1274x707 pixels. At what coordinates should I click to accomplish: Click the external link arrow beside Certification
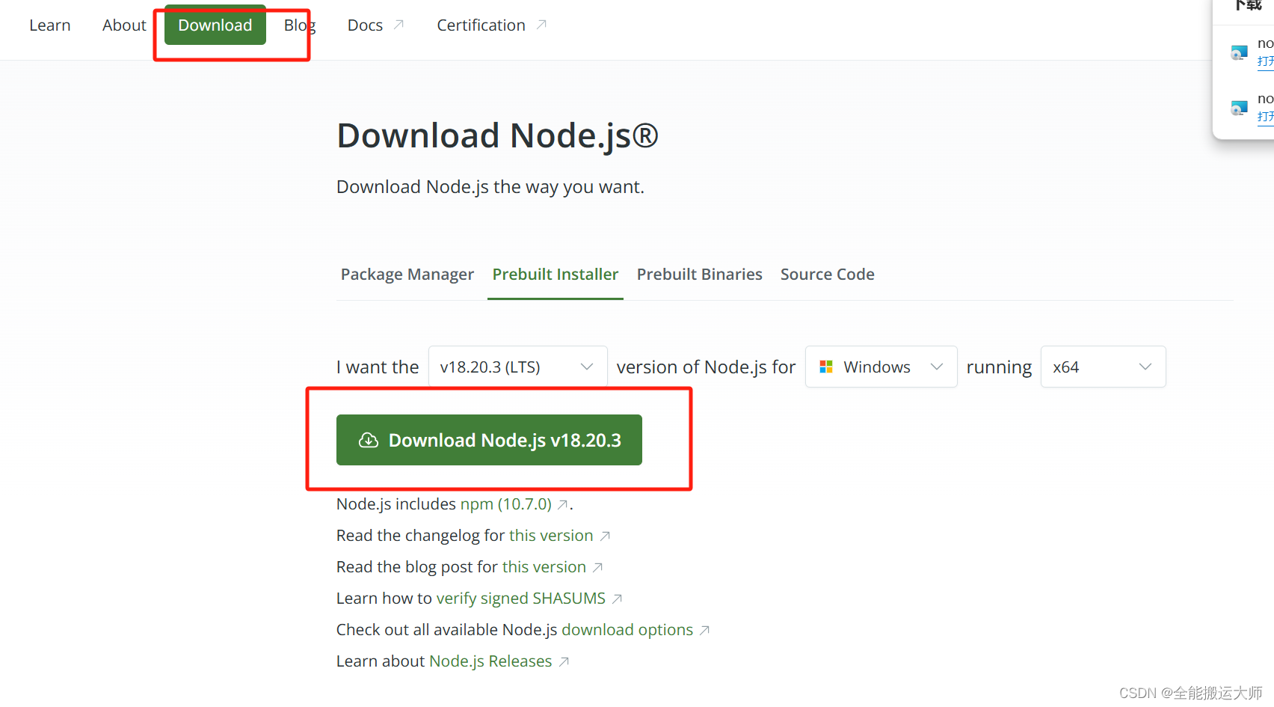click(541, 23)
